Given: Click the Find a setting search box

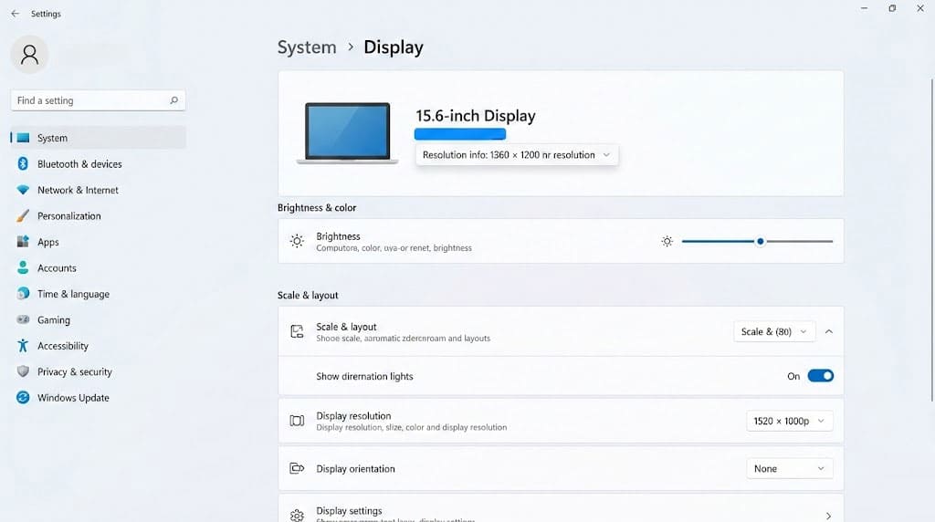Looking at the screenshot, I should pos(91,100).
